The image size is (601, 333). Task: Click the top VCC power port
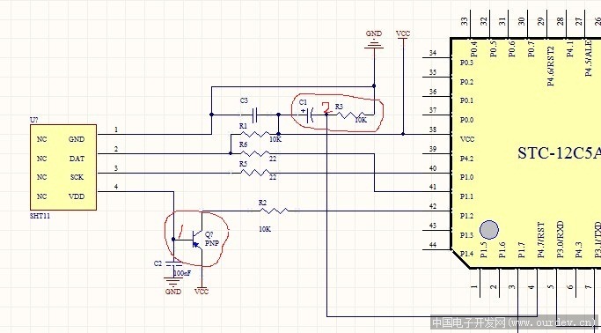point(403,34)
